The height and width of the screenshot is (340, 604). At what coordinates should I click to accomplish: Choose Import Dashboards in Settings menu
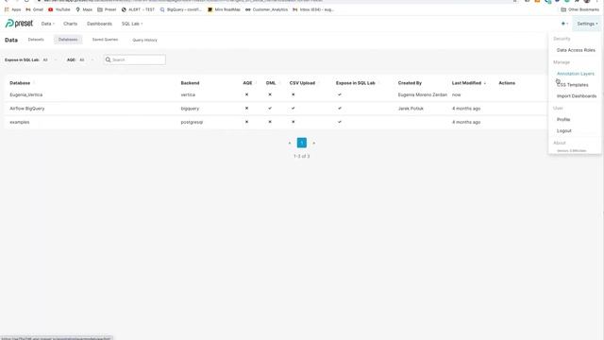(x=577, y=96)
